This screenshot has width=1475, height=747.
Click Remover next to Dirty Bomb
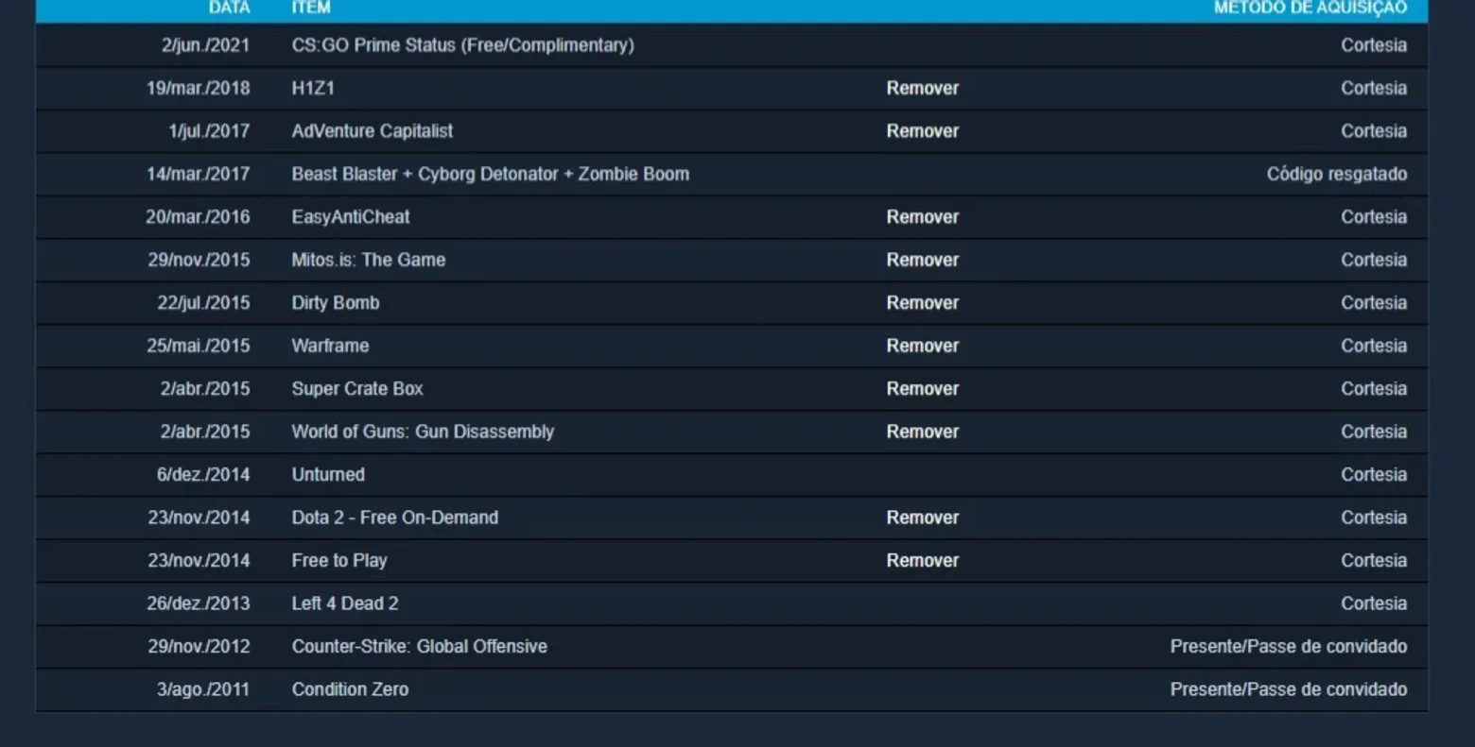tap(922, 303)
